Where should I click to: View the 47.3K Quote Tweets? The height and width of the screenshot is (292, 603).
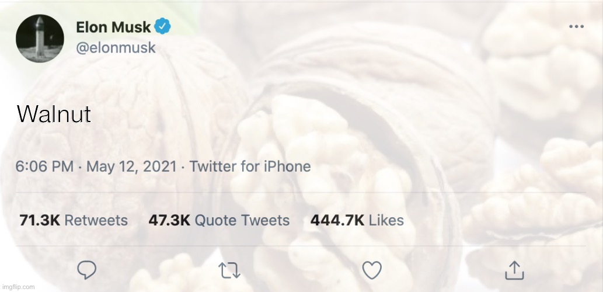(219, 220)
